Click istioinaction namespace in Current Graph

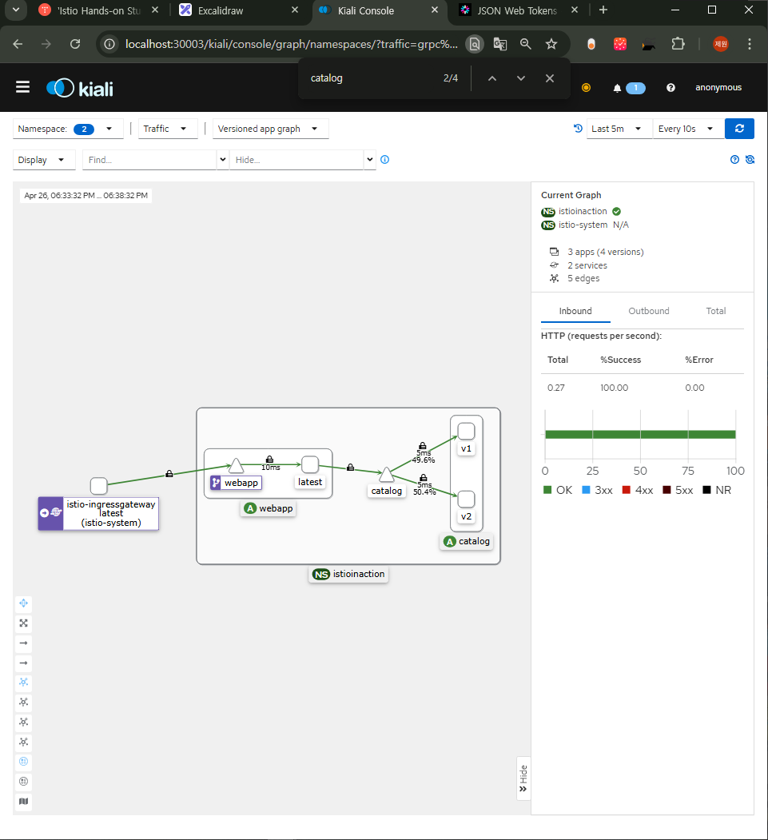coord(582,212)
